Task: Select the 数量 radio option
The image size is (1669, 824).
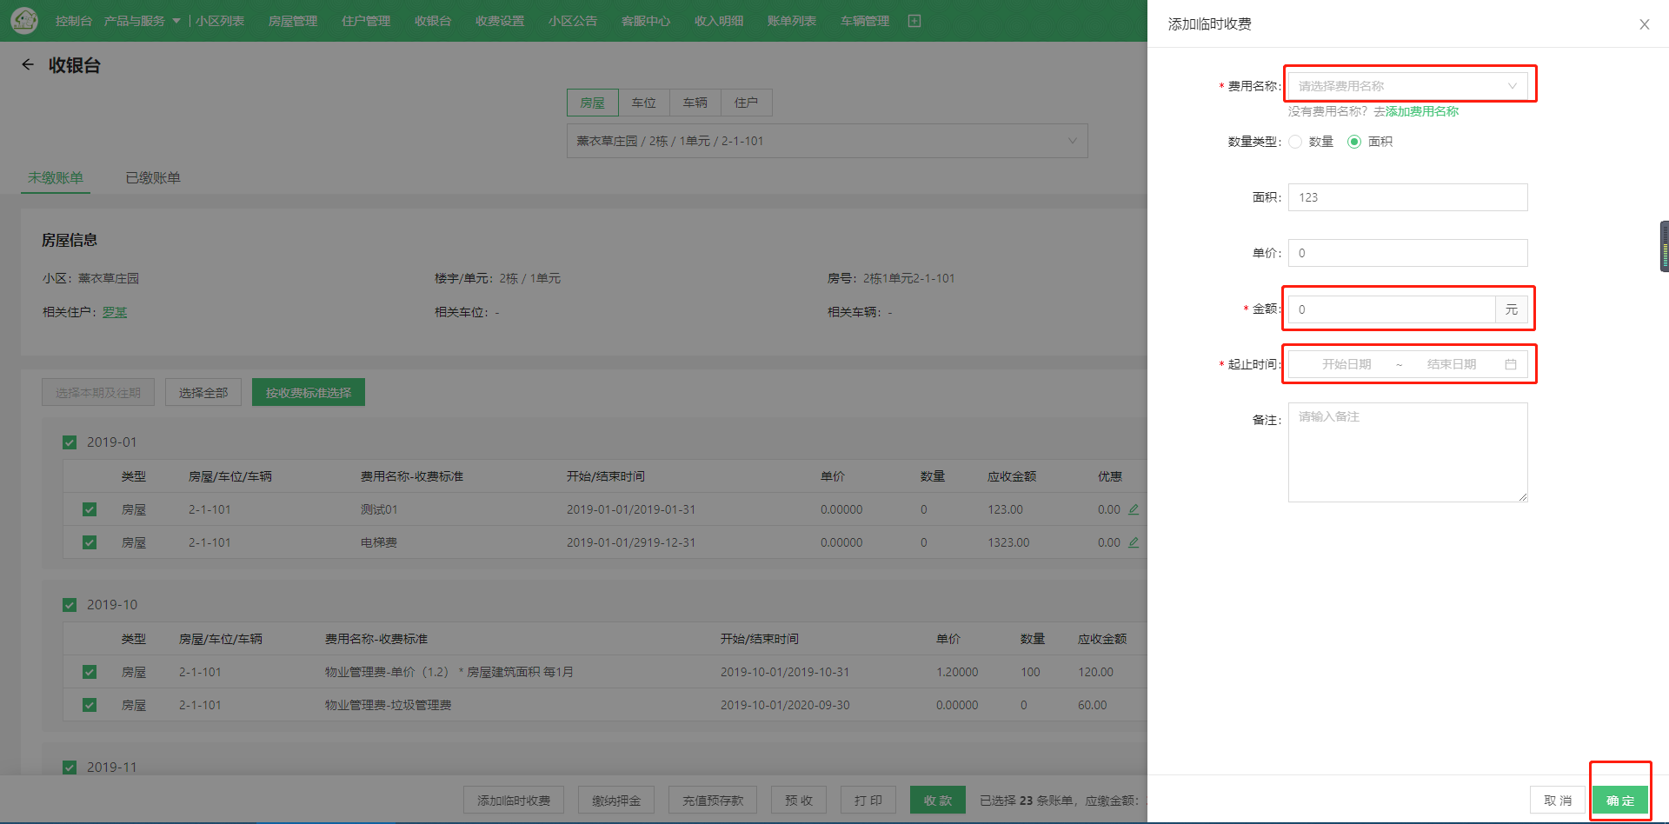Action: coord(1295,142)
